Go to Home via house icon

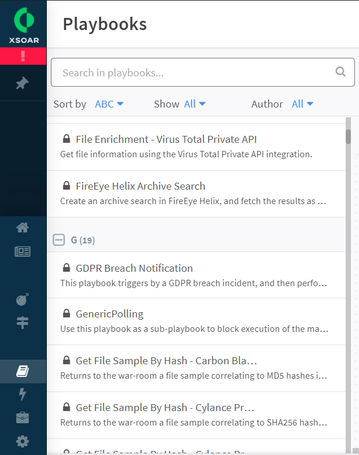click(x=23, y=228)
